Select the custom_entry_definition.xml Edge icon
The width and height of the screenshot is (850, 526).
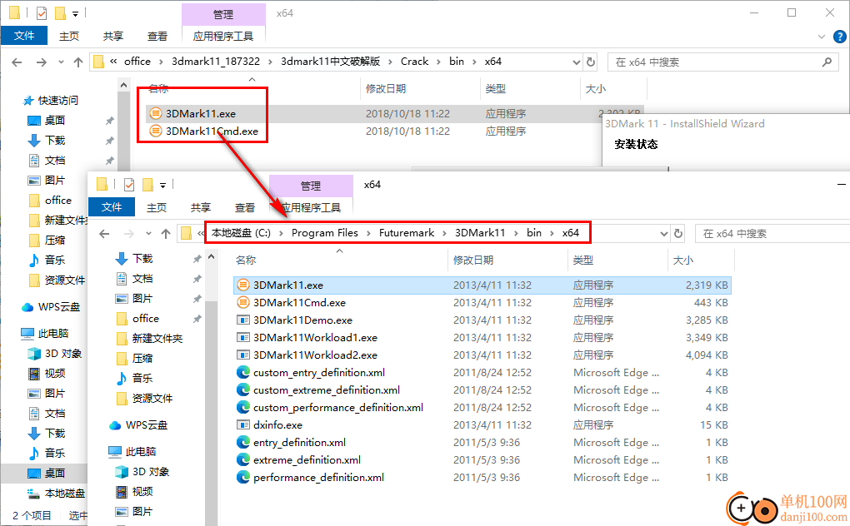[243, 372]
